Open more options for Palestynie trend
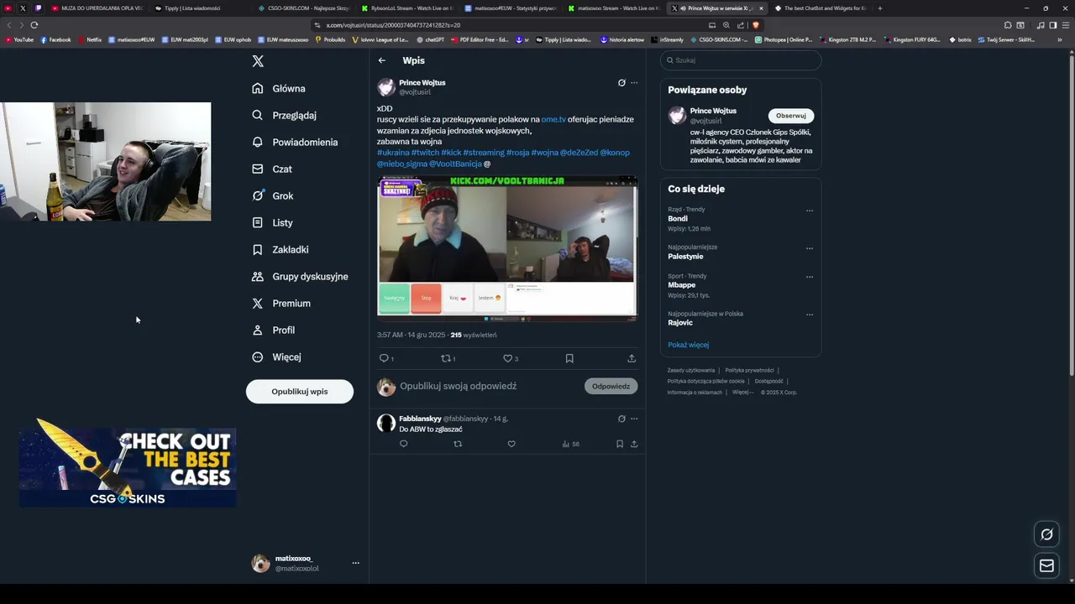The height and width of the screenshot is (604, 1075). point(810,248)
